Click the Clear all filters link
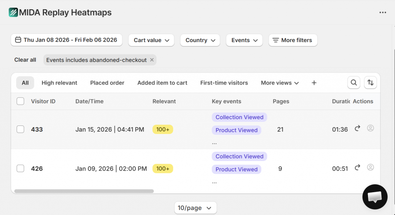 click(x=25, y=60)
